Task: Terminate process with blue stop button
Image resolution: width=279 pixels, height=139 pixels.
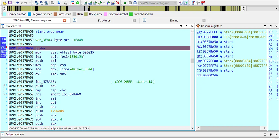Action: [x=135, y=3]
